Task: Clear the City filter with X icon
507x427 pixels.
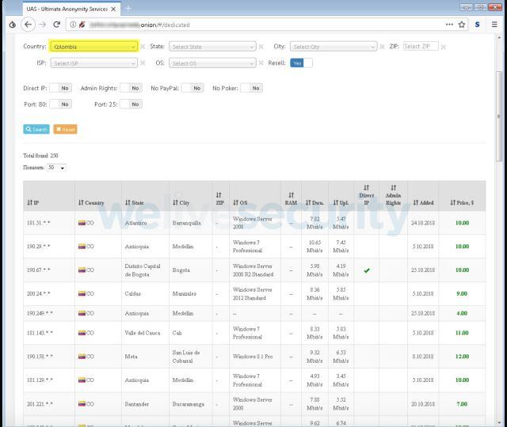Action: [383, 47]
